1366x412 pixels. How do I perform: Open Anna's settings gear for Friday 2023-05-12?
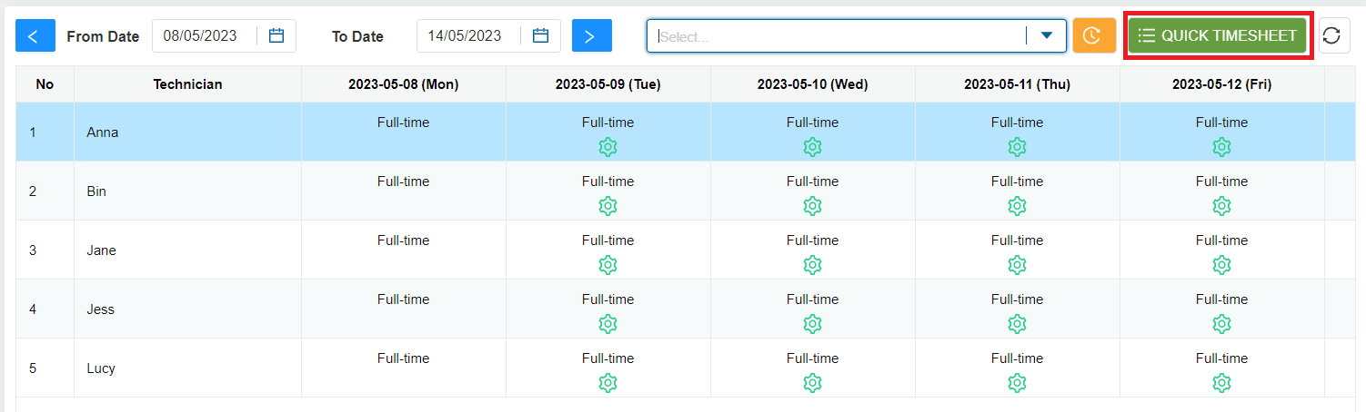tap(1222, 147)
